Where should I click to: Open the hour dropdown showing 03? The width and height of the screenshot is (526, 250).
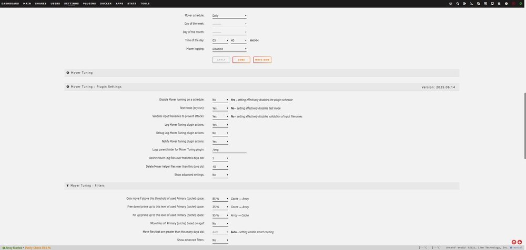point(220,40)
